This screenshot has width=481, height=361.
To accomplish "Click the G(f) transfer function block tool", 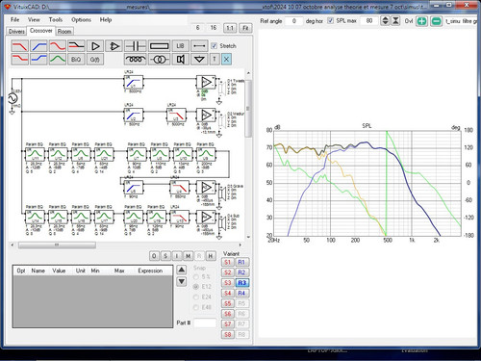I will click(x=95, y=59).
